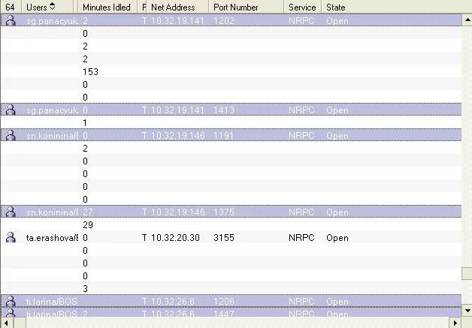Select user icon for sn.koninina port 1191
The width and height of the screenshot is (472, 328).
[11, 136]
